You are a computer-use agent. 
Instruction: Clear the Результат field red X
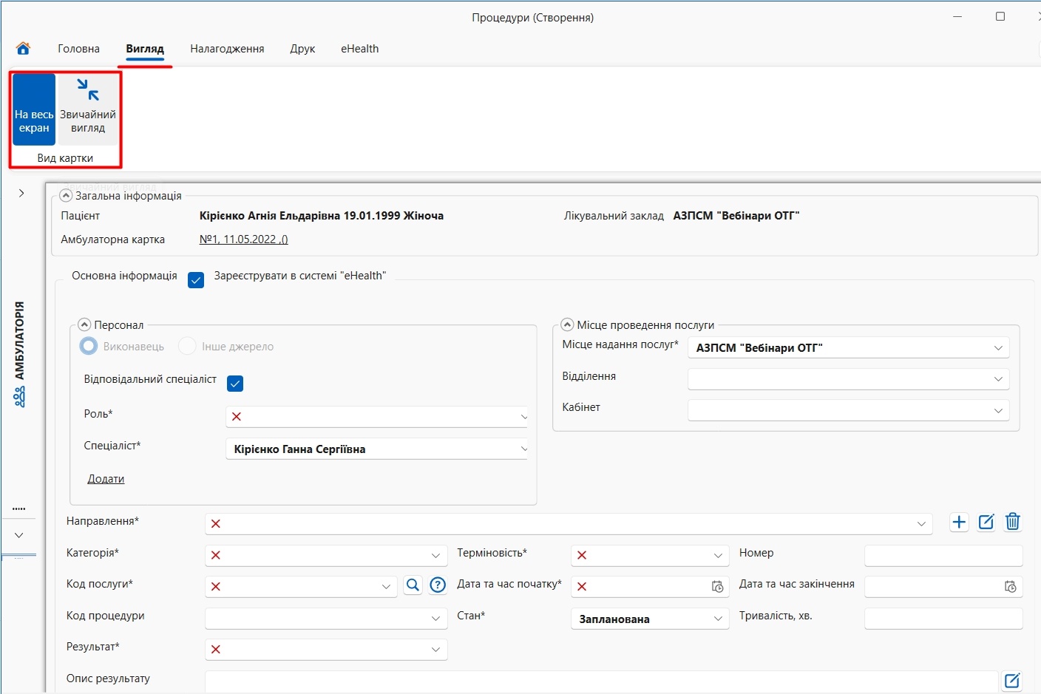pos(216,650)
